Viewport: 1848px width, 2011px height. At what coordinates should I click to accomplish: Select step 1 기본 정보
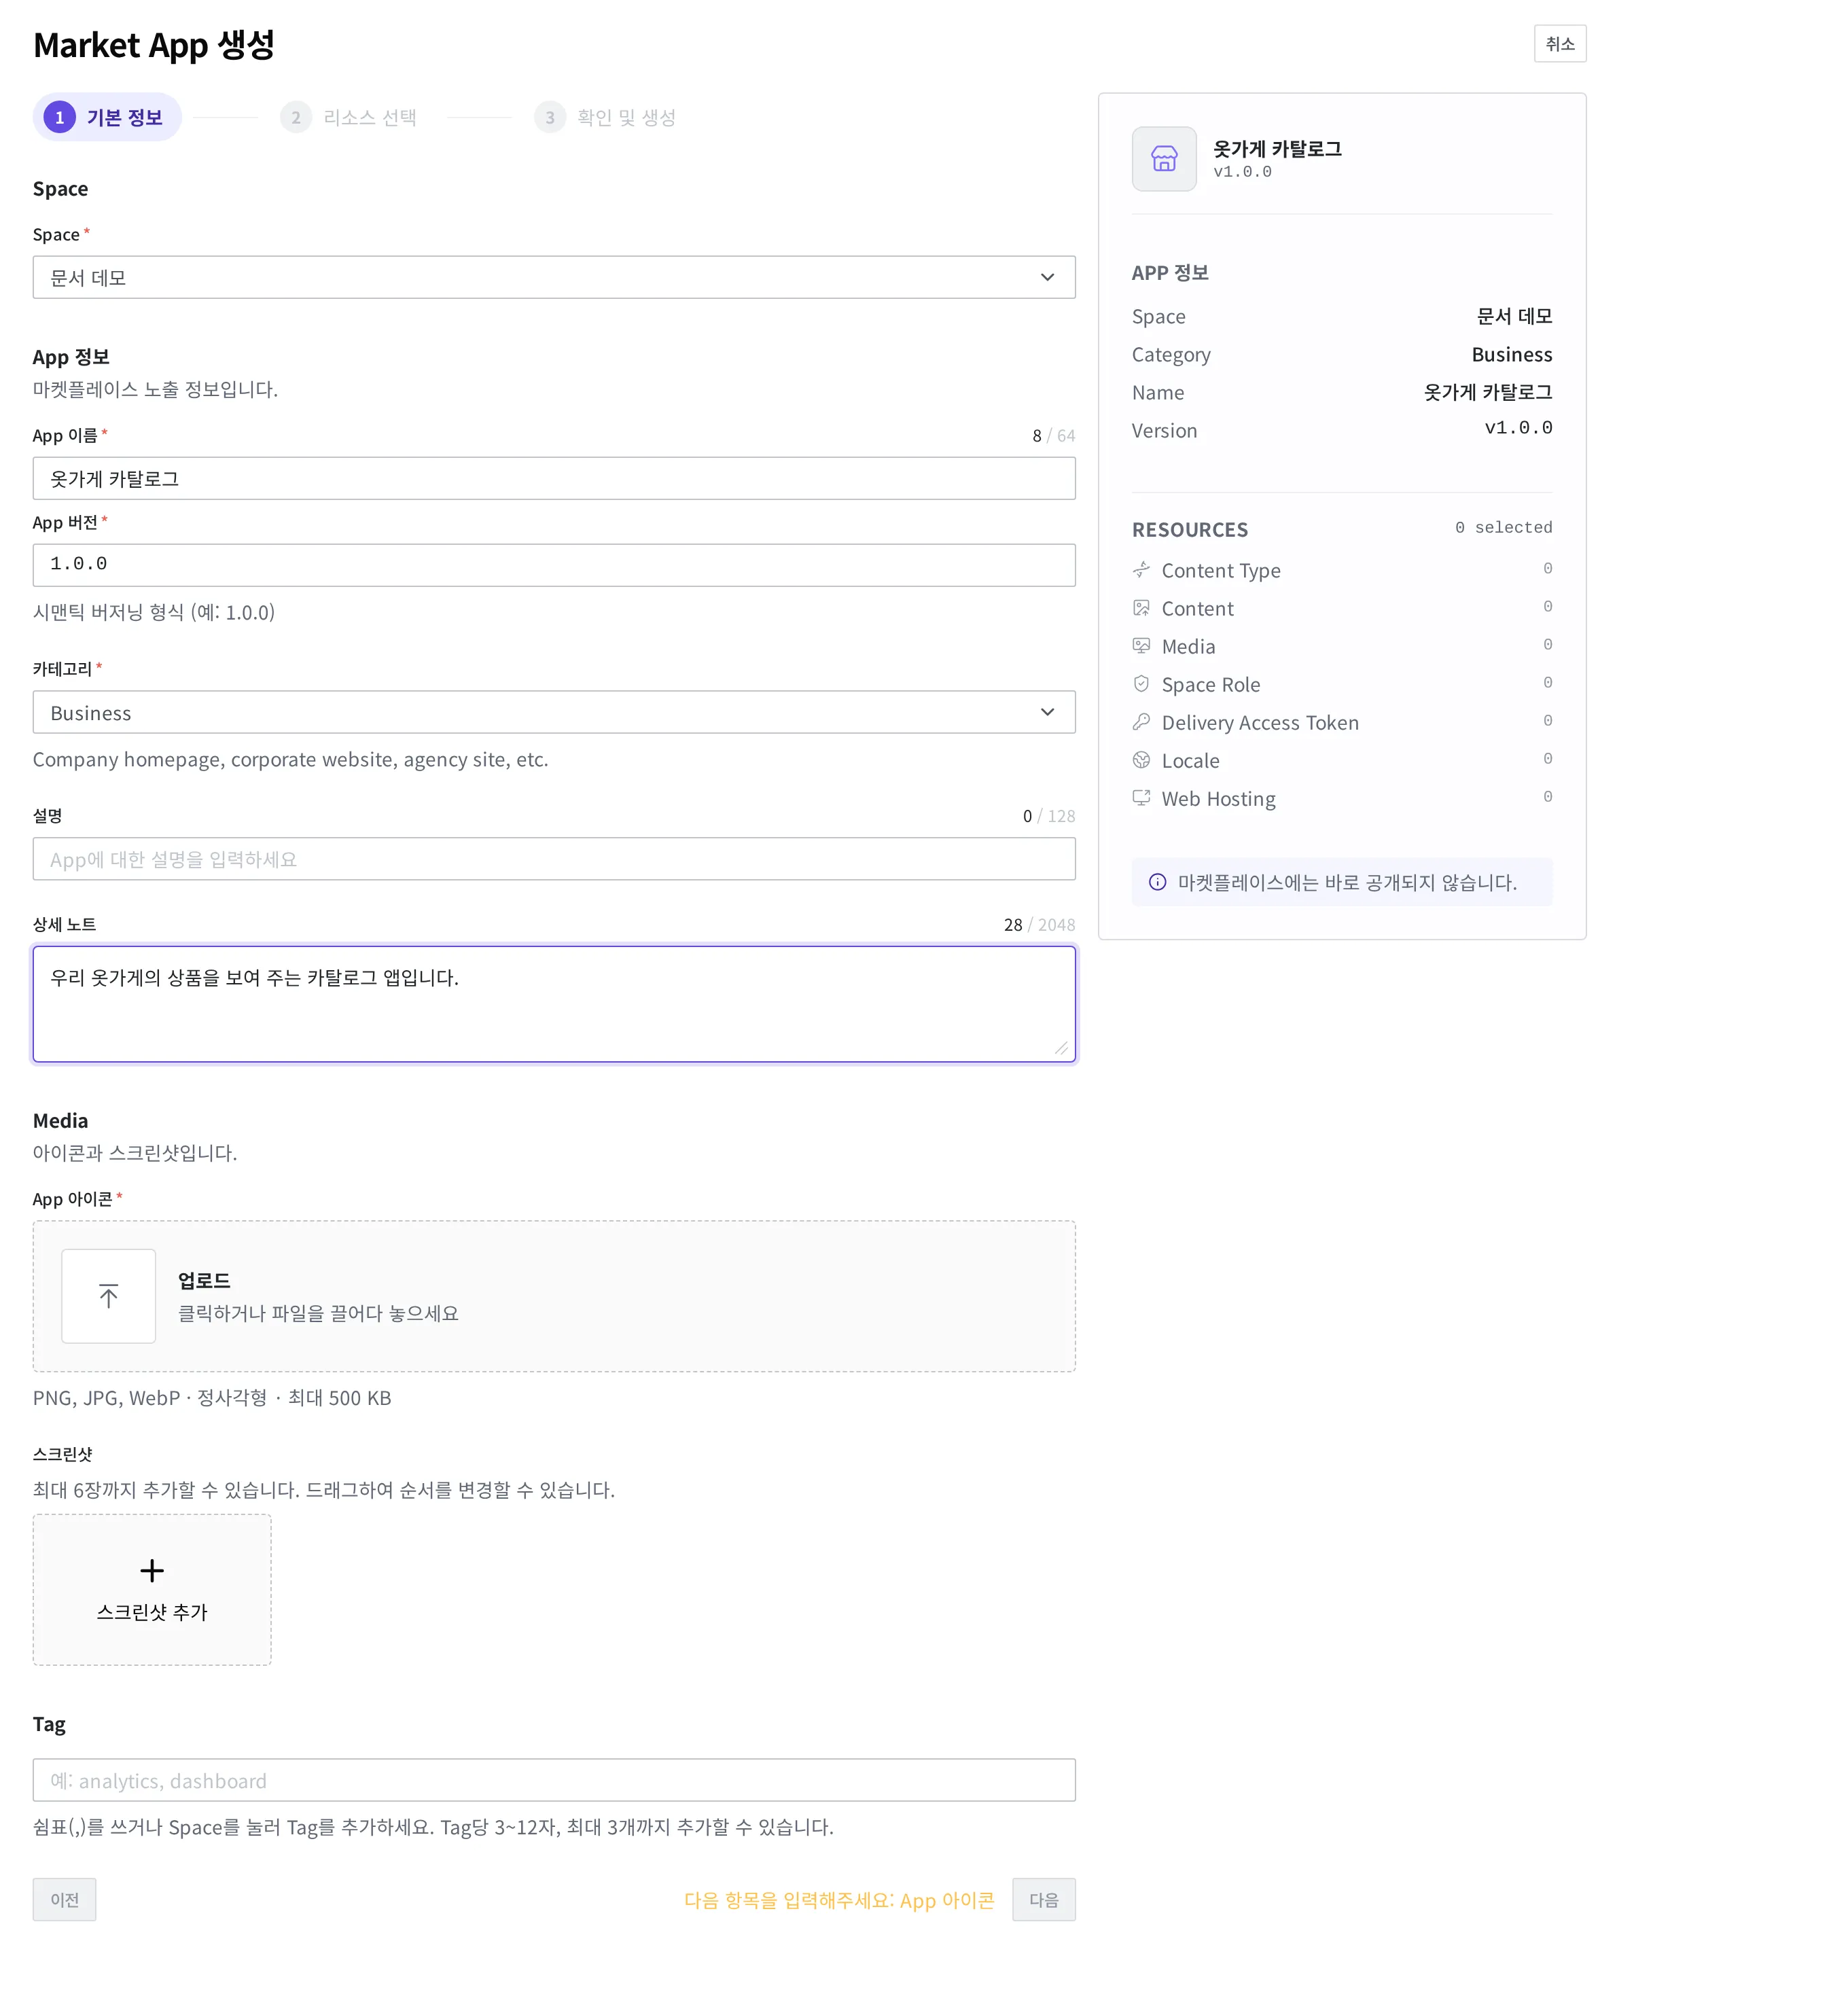click(x=107, y=117)
